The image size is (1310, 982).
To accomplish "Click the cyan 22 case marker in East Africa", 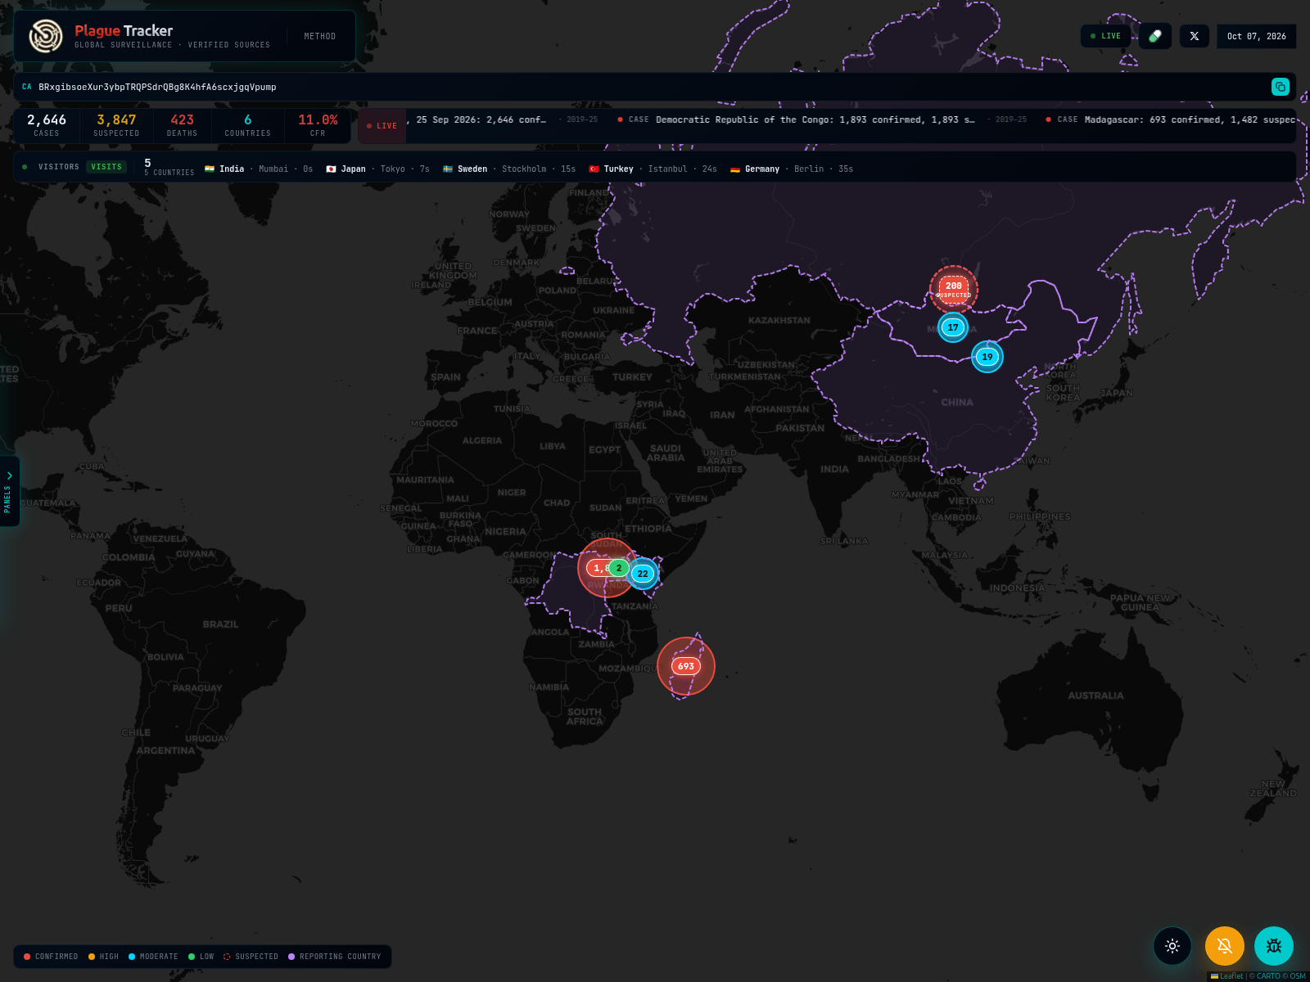I will point(643,574).
